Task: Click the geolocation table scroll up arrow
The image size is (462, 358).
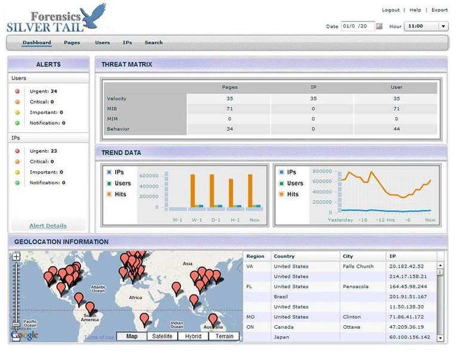Action: click(x=440, y=266)
